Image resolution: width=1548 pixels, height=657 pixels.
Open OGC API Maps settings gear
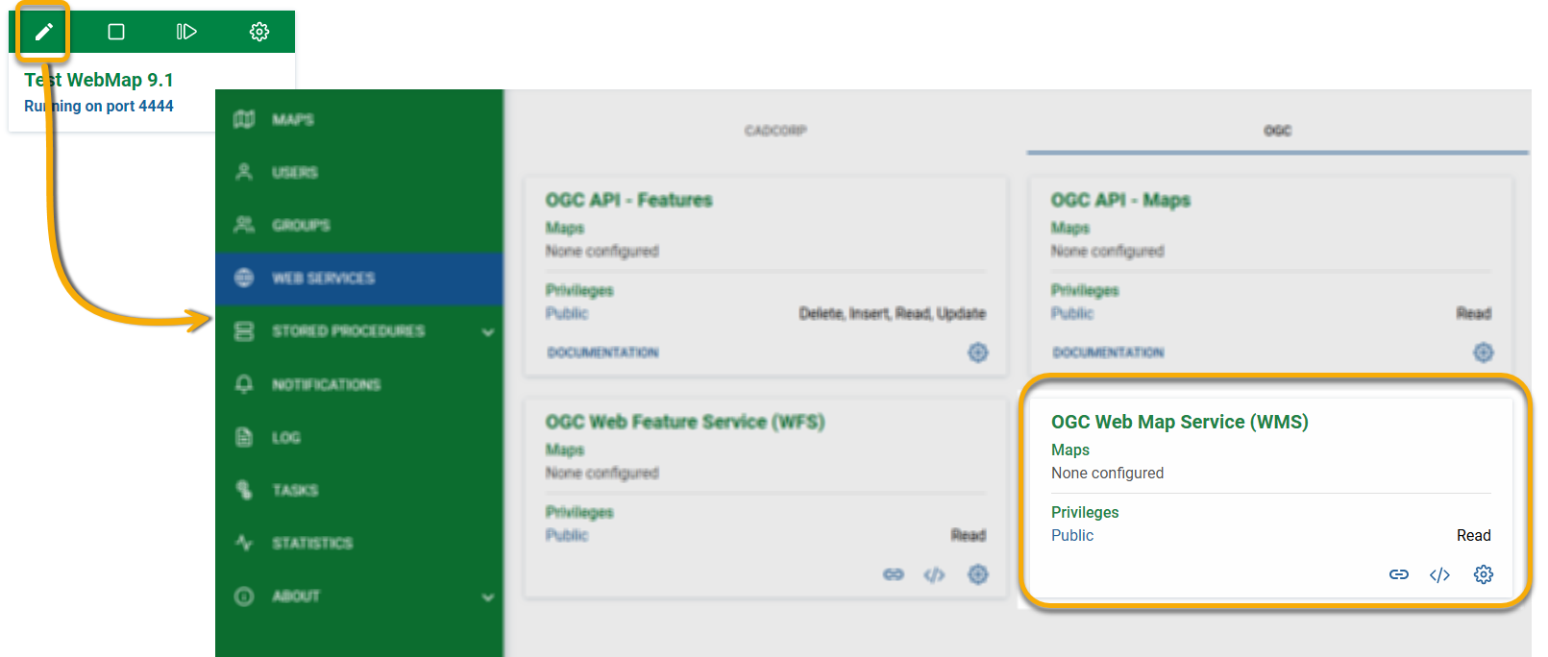coord(1484,353)
